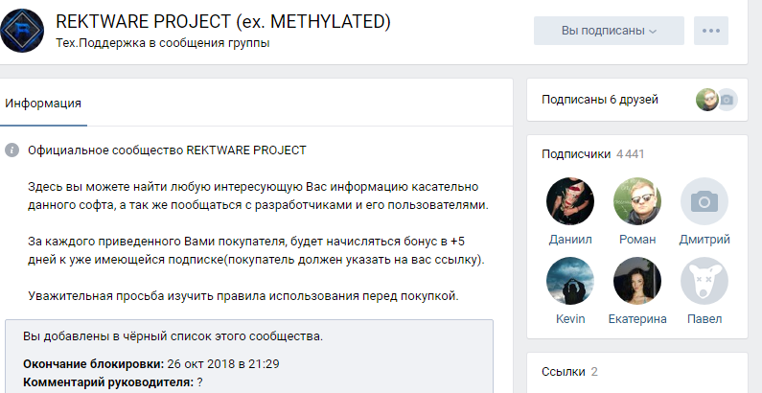Open the "Ссылки" links section header
The width and height of the screenshot is (762, 393).
coord(563,371)
